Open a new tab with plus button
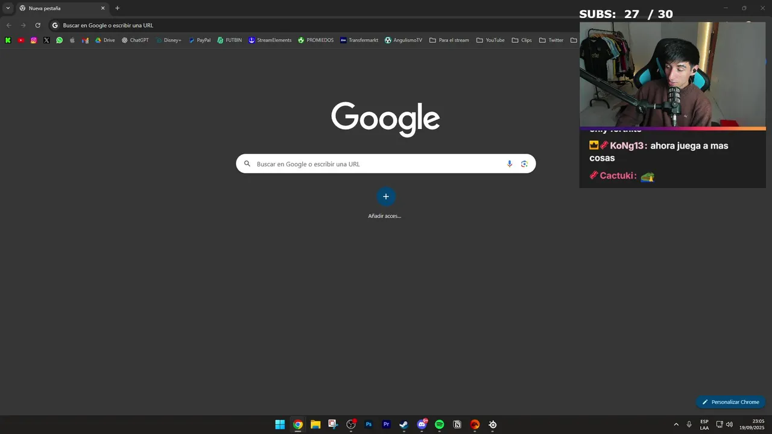Screen dimensions: 772x434 (x=117, y=8)
